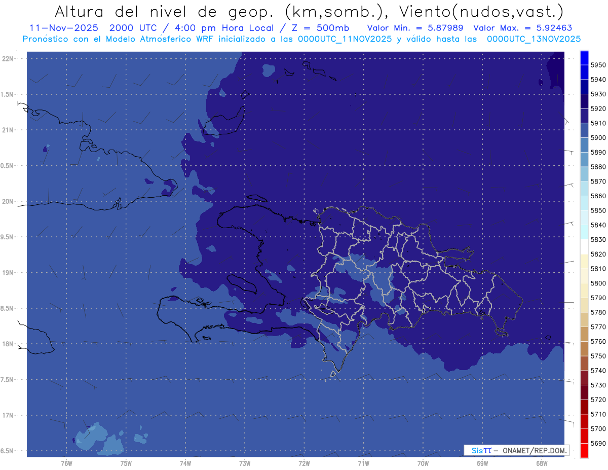Click the bright blue colorbar swatch above 5950

[584, 58]
